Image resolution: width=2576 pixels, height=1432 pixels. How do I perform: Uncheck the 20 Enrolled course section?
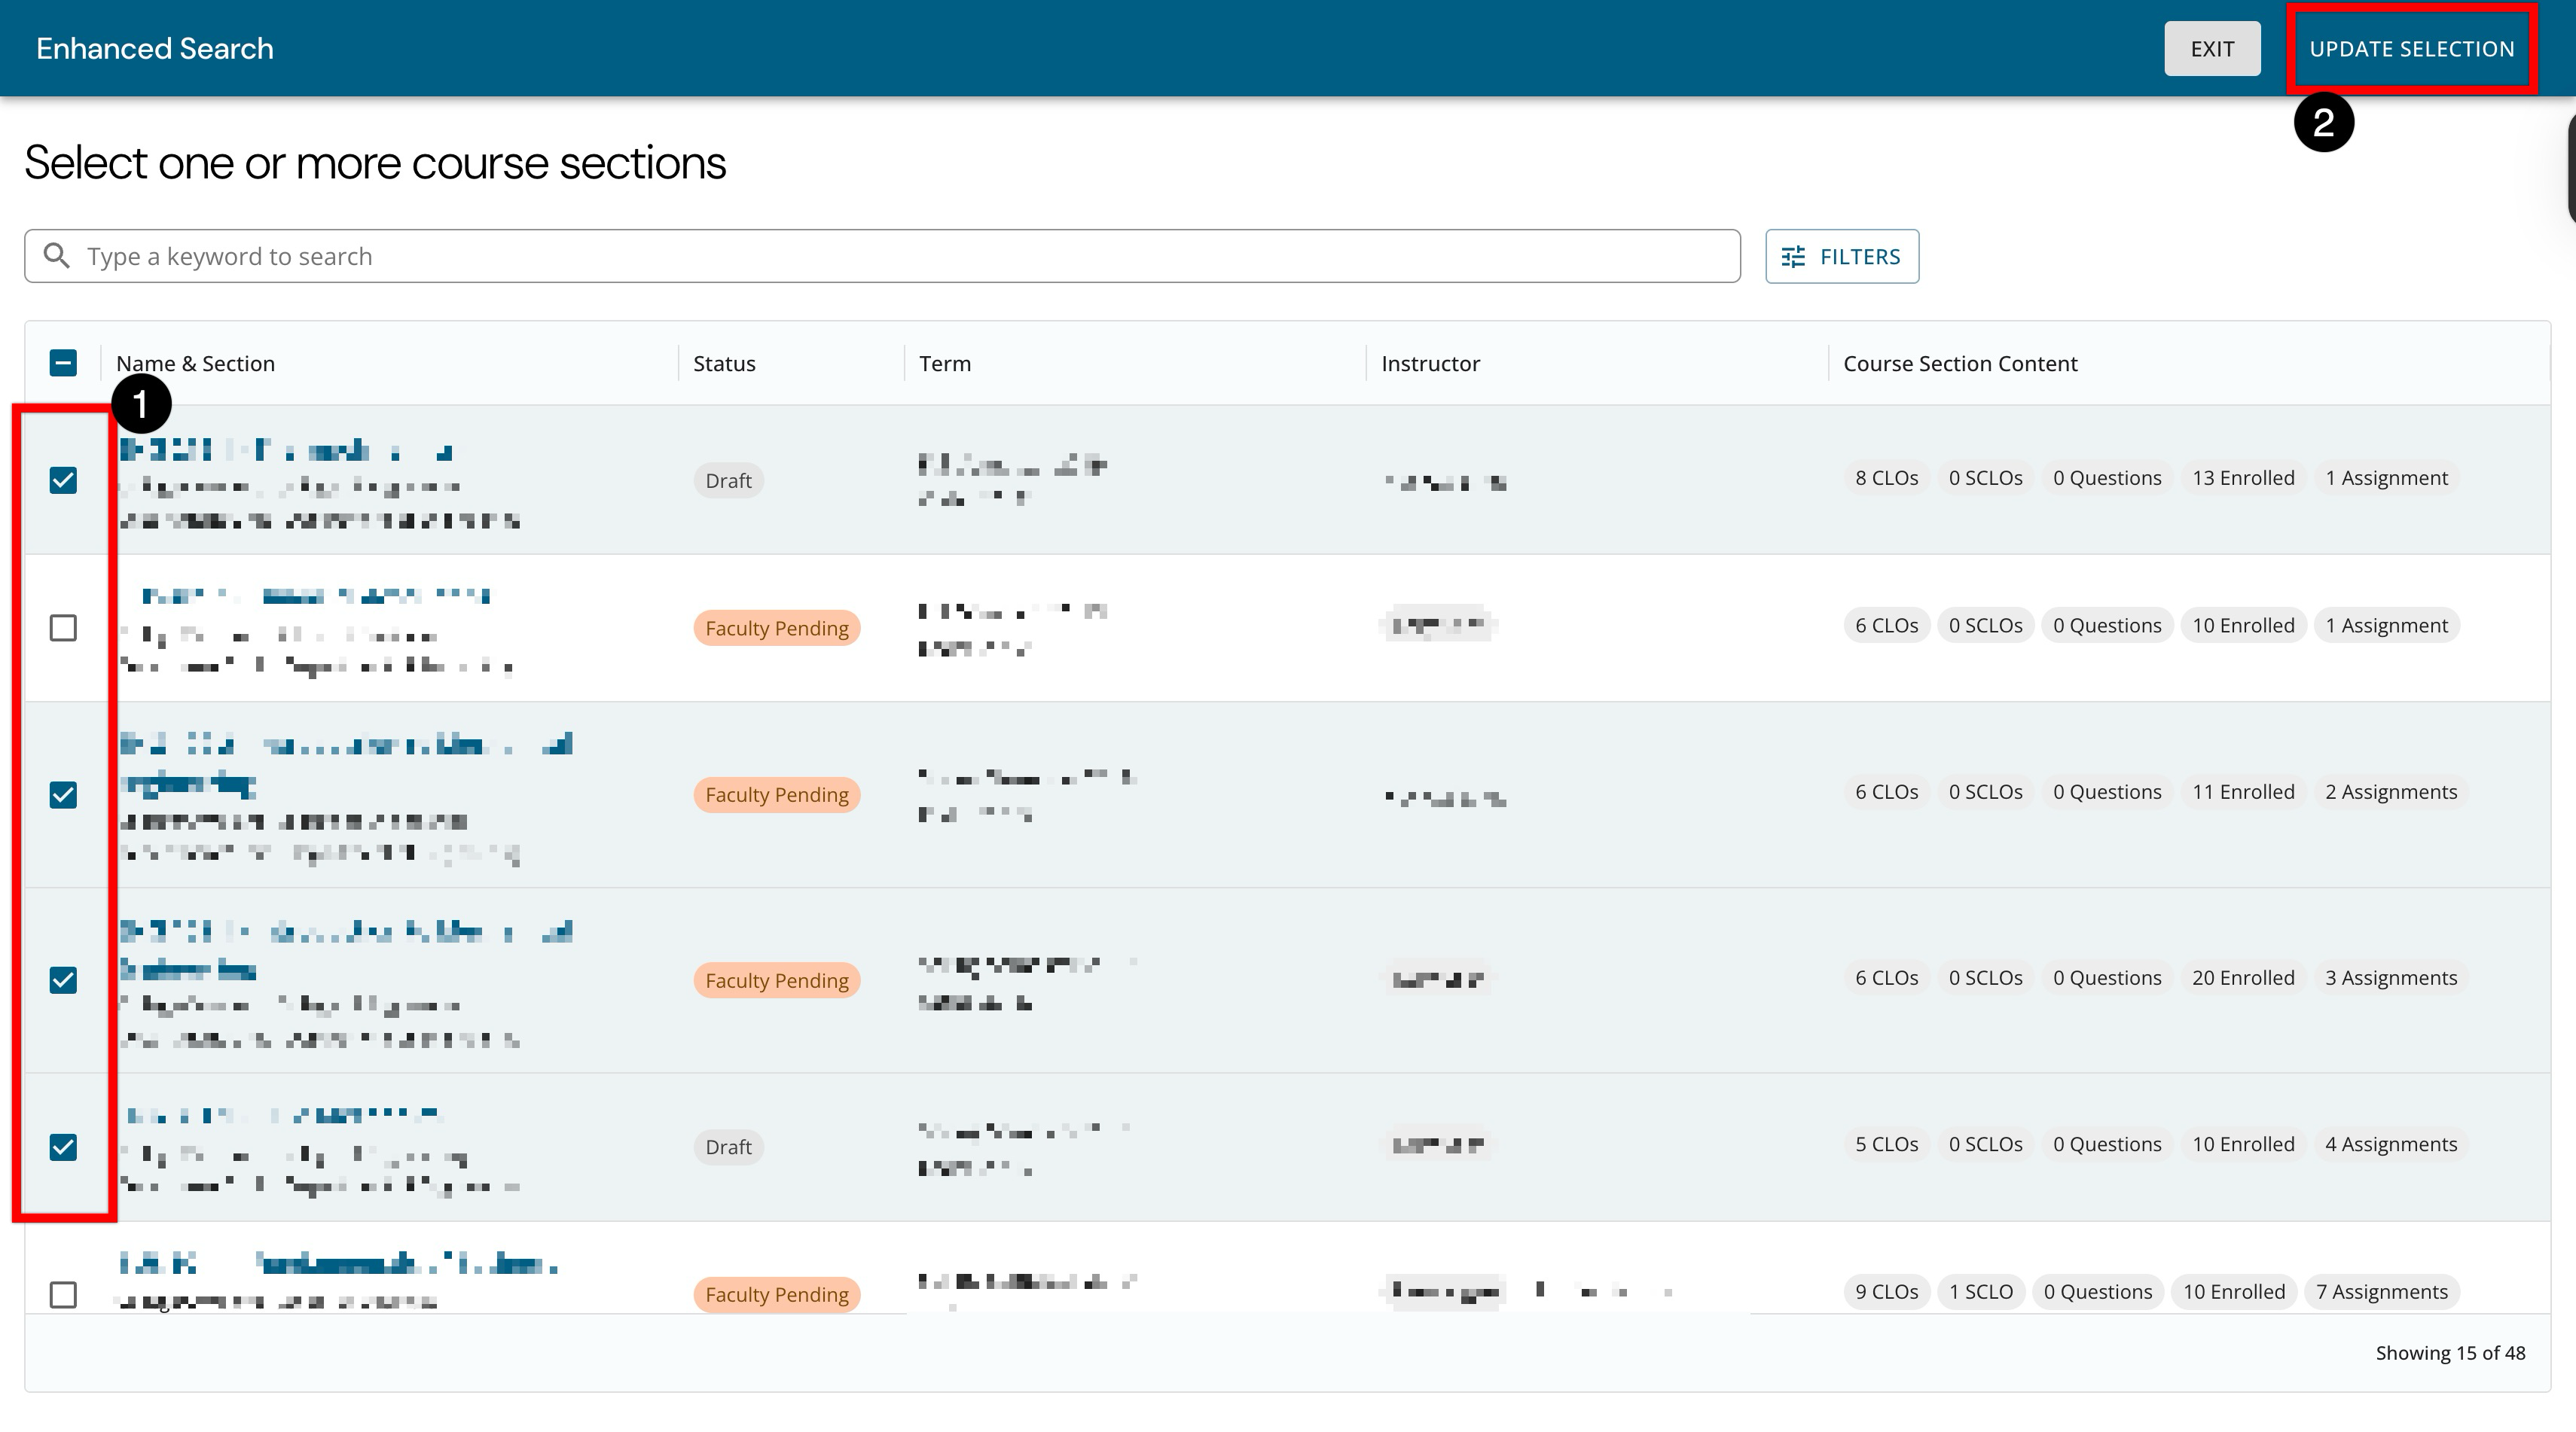click(63, 980)
